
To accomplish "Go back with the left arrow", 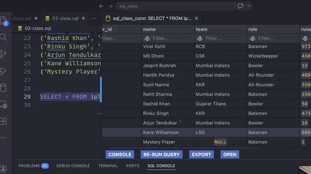I will click(102, 6).
